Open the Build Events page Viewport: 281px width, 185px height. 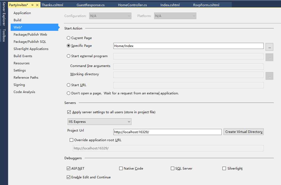pyautogui.click(x=23, y=56)
